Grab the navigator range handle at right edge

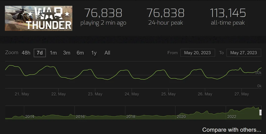261,112
